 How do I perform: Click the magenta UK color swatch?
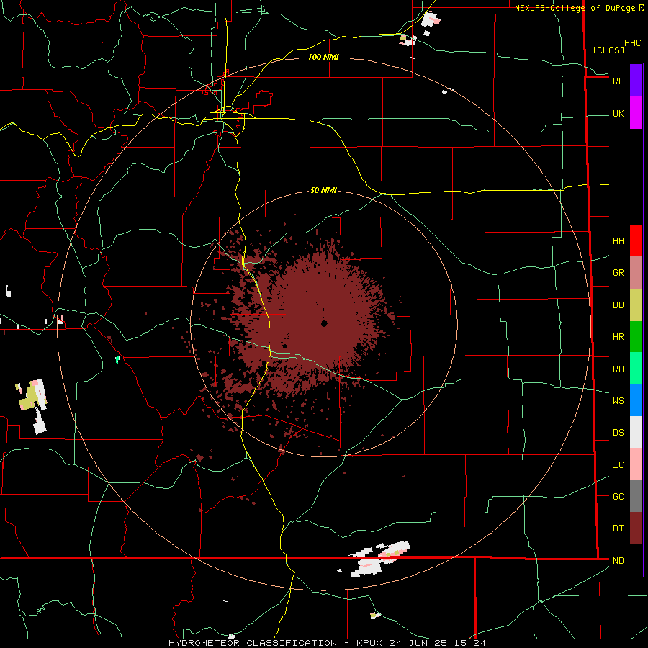coord(636,113)
